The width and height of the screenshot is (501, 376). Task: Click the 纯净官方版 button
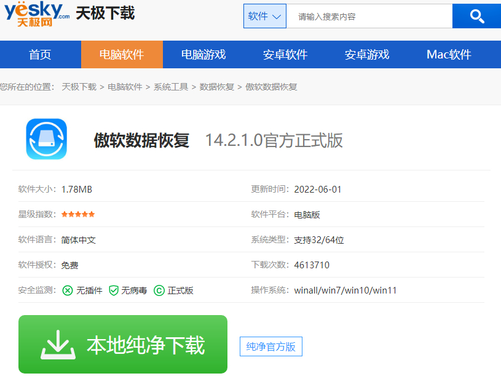click(271, 346)
